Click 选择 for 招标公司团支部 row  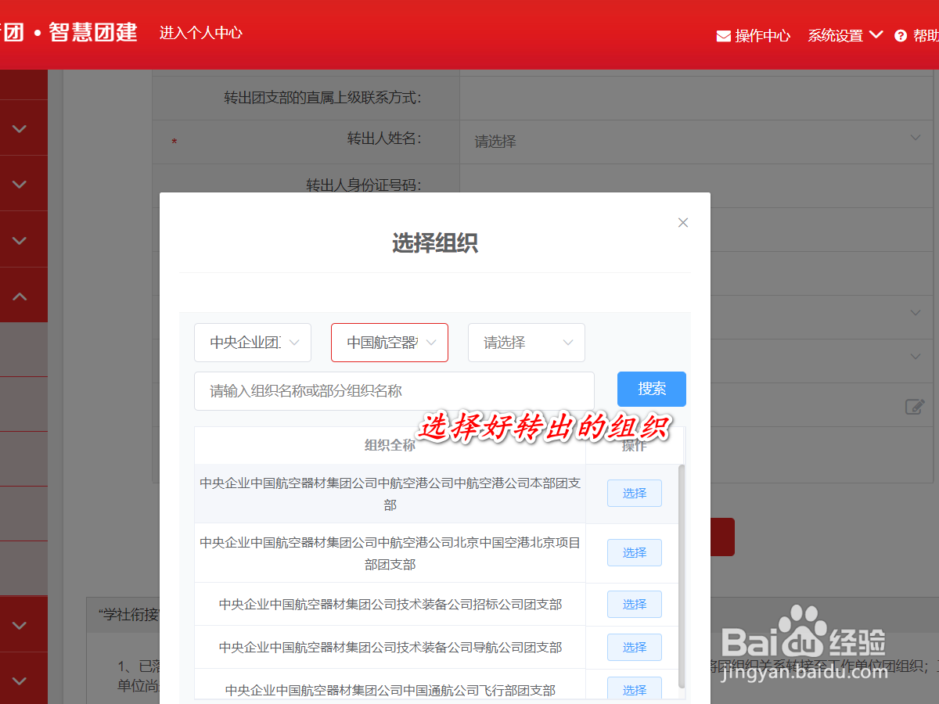pyautogui.click(x=634, y=604)
